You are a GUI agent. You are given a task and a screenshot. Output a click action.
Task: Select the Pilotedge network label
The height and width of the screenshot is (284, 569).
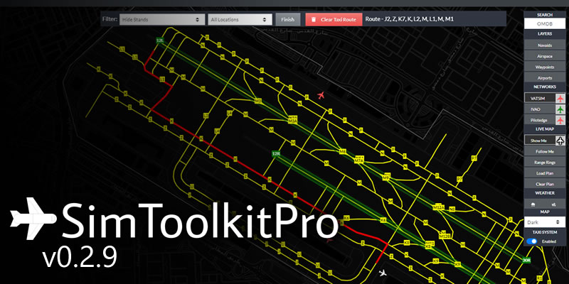pyautogui.click(x=540, y=120)
